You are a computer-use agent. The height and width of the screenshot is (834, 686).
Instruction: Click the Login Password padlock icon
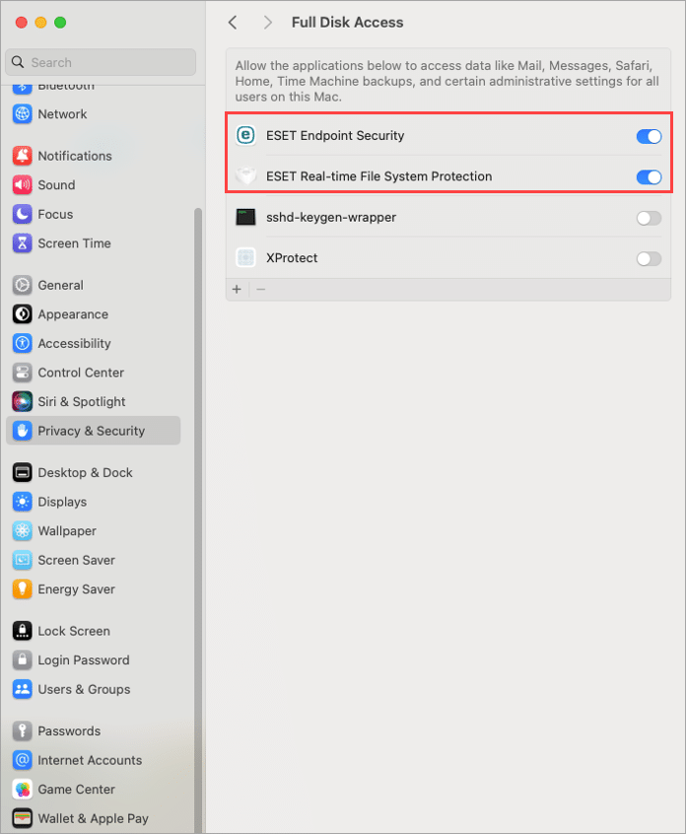click(x=23, y=660)
